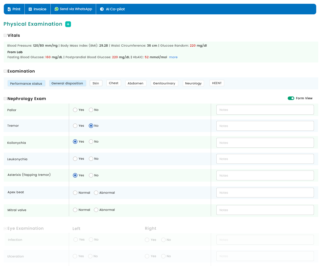Collapse the Examination section

tap(5, 71)
